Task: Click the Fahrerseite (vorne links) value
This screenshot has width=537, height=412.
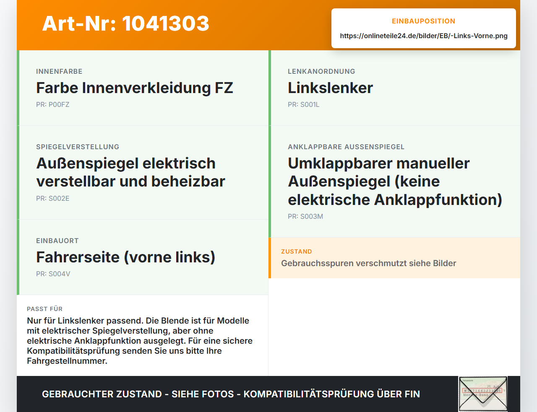Action: click(126, 257)
